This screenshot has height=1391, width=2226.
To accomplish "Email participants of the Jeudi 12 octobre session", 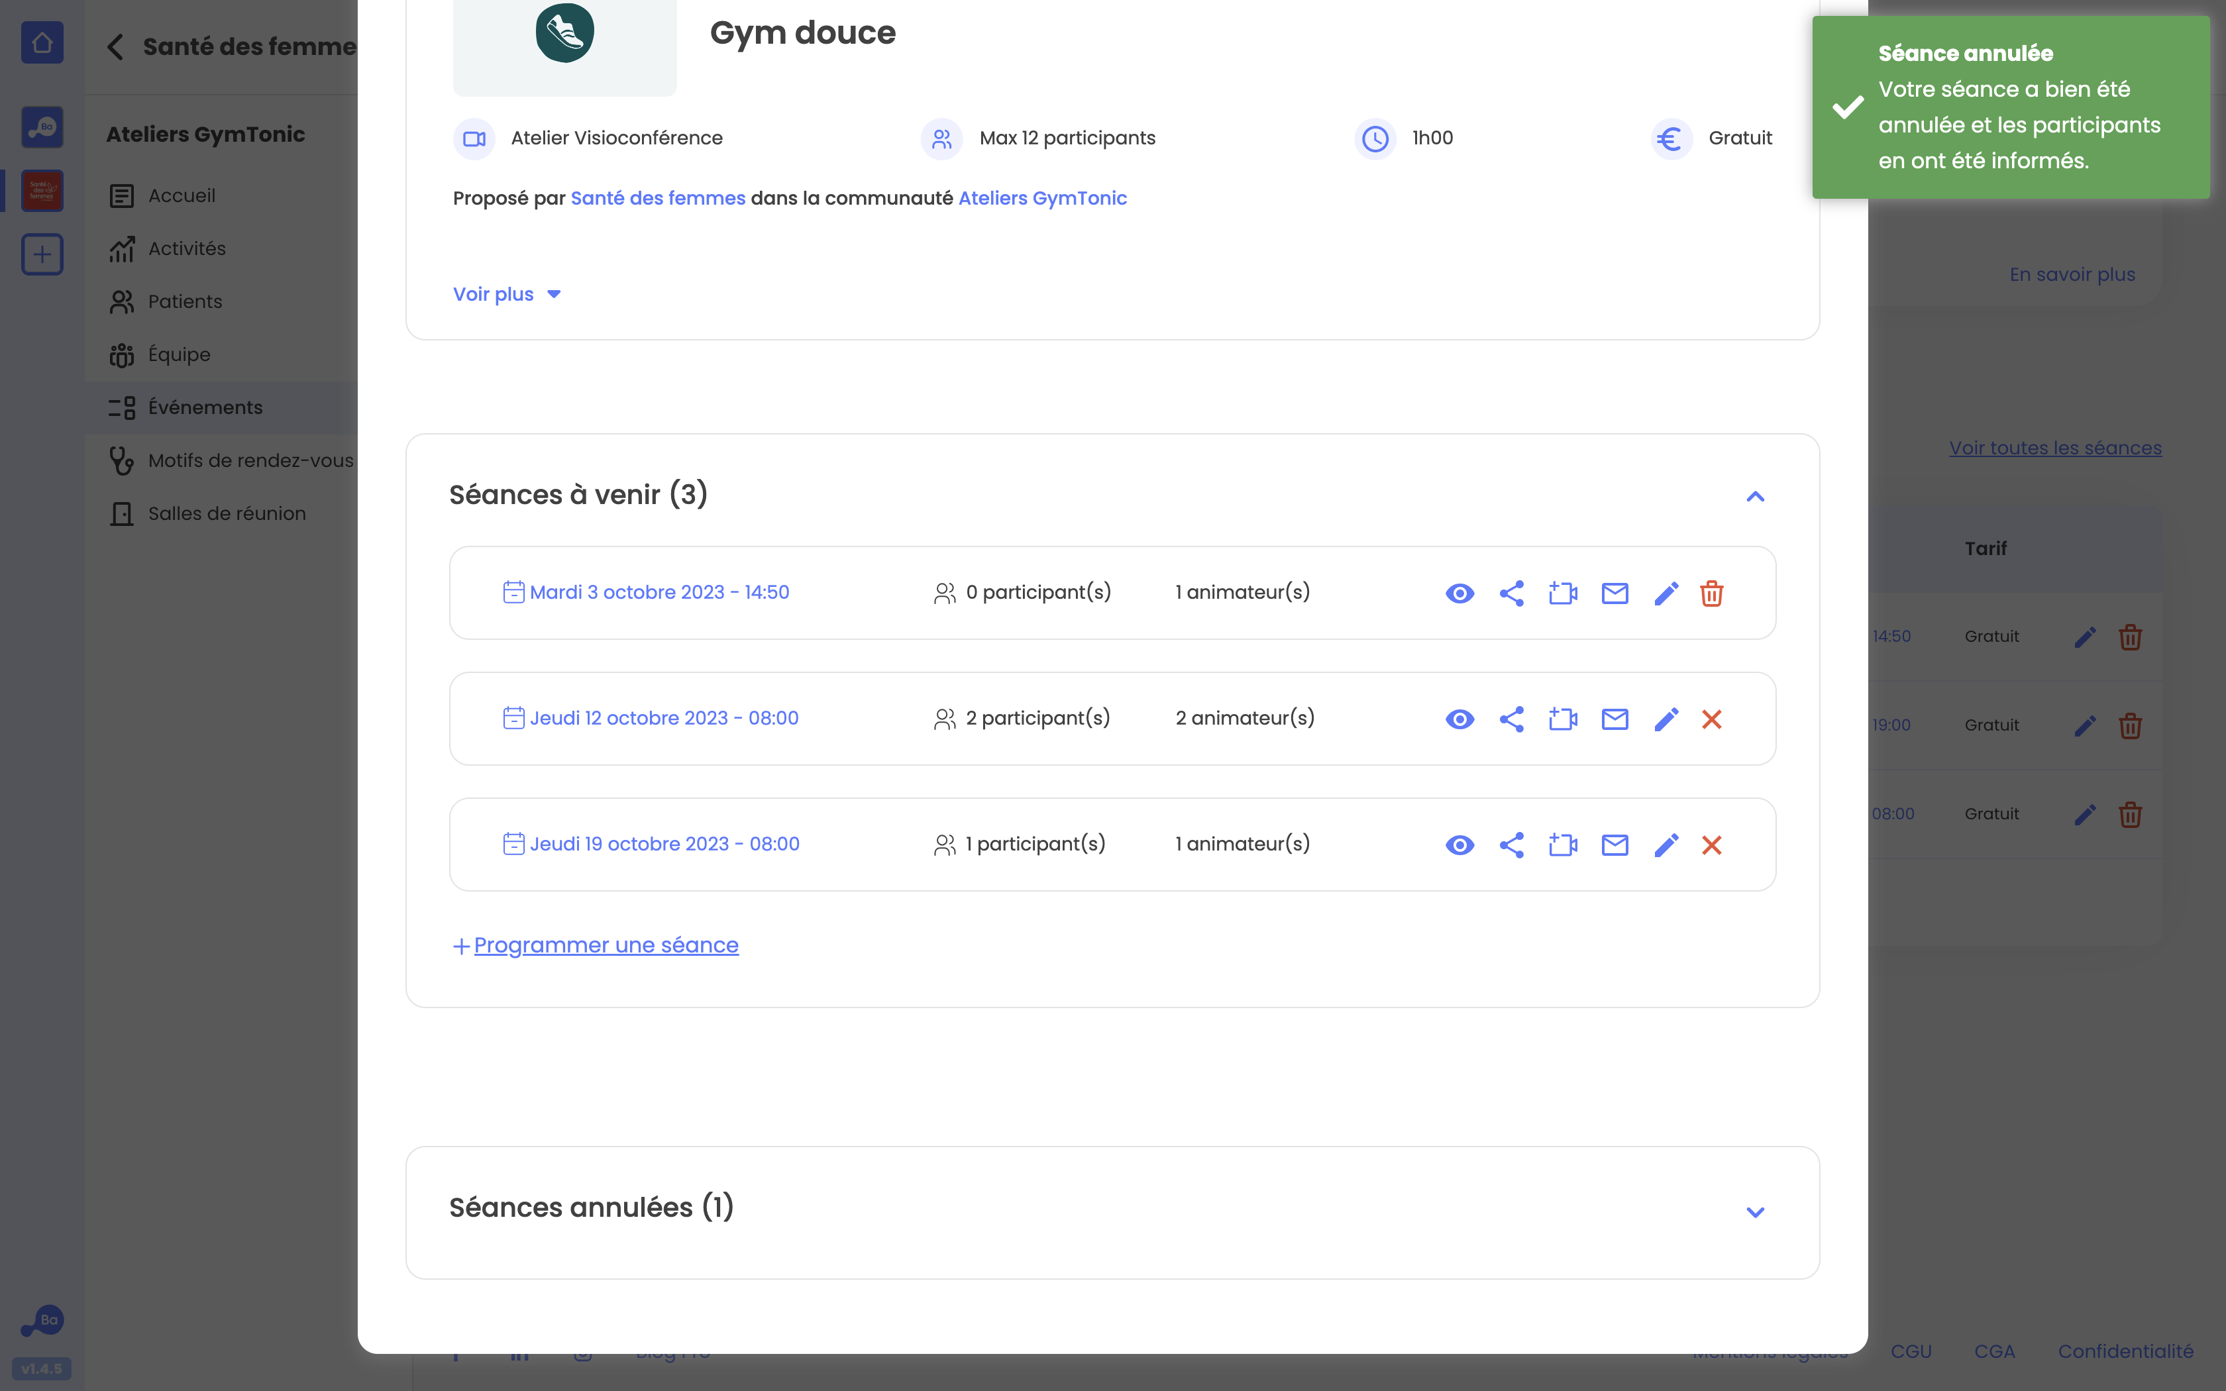I will pos(1615,719).
